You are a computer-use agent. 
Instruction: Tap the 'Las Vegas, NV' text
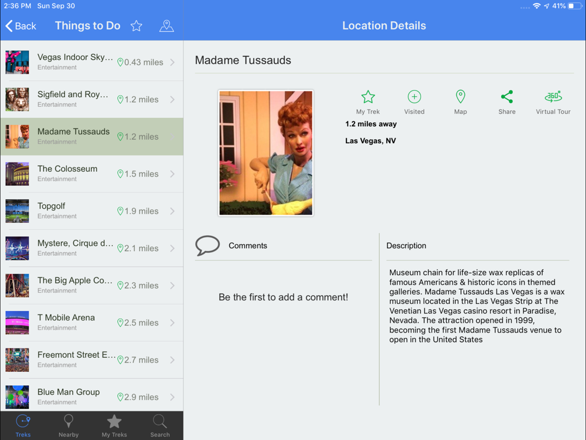point(370,141)
